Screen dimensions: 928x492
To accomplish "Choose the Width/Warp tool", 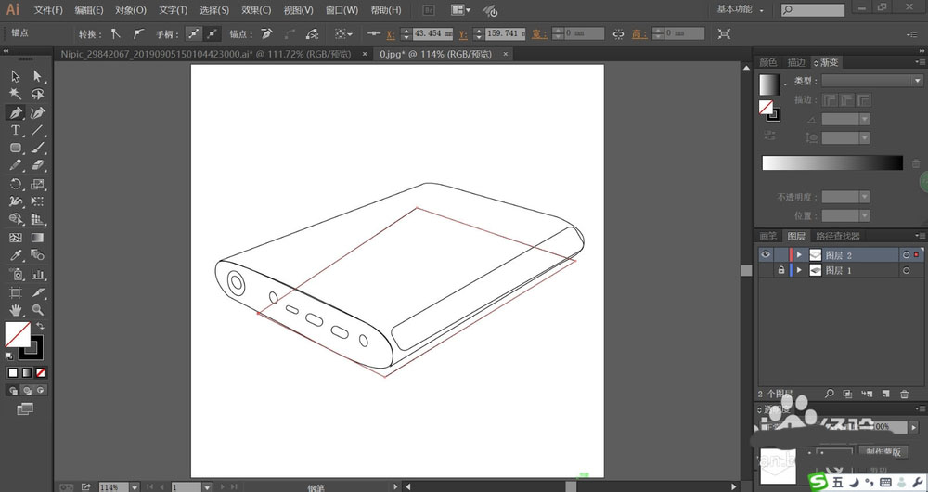I will click(16, 201).
